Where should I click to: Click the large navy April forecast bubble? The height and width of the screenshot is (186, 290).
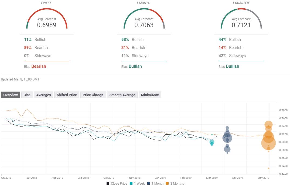[x=227, y=138]
